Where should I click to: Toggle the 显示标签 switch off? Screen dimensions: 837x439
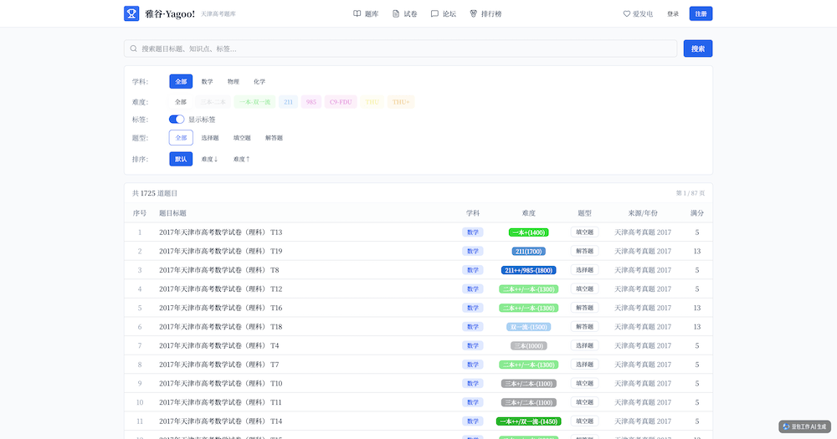(x=177, y=120)
